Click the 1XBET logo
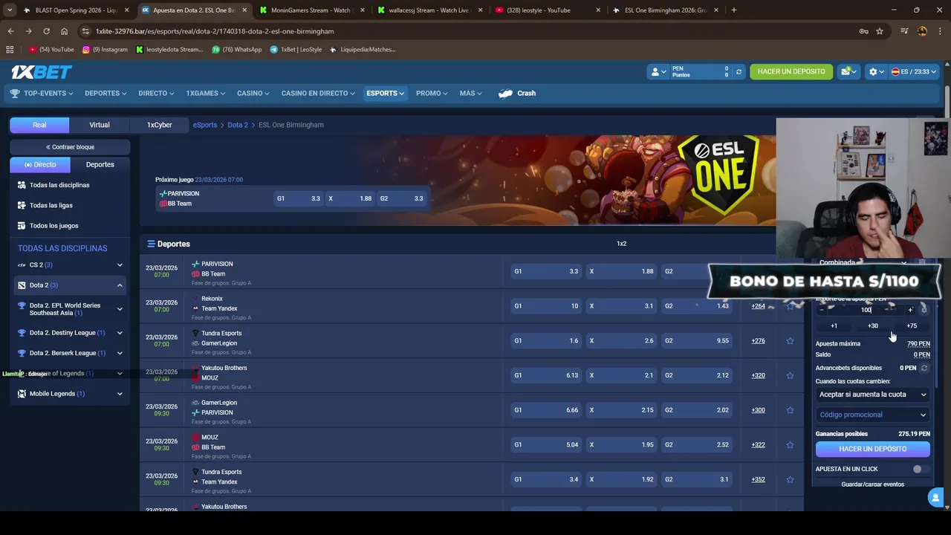951x535 pixels. coord(41,72)
